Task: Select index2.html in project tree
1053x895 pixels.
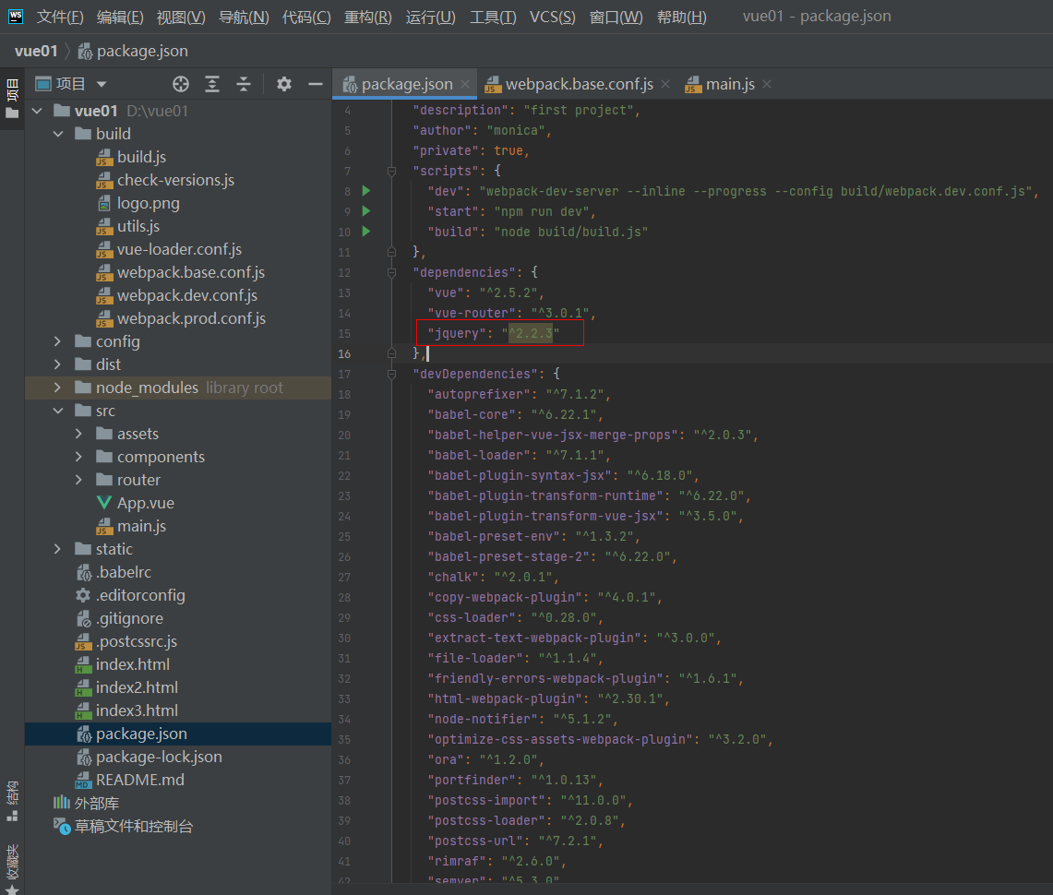Action: (x=137, y=687)
